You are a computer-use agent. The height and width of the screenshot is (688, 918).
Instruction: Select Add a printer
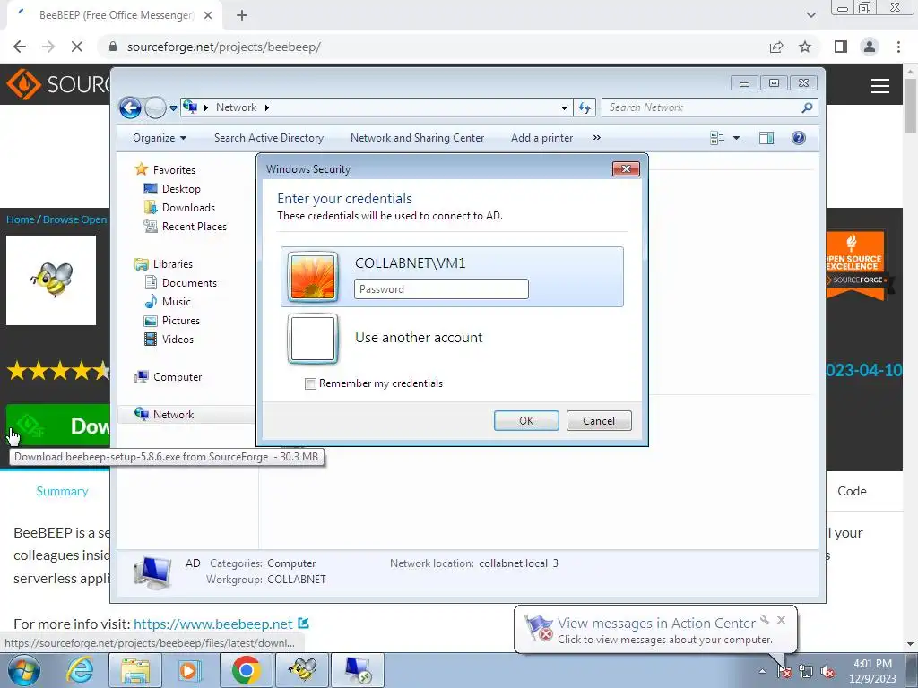click(542, 138)
